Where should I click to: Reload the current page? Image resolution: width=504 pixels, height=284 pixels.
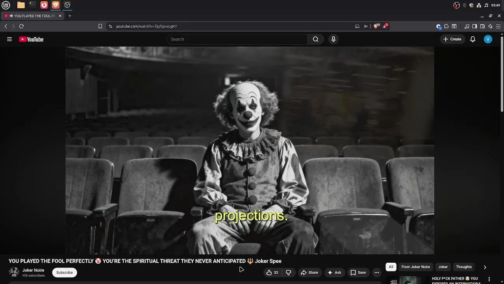coord(21,26)
